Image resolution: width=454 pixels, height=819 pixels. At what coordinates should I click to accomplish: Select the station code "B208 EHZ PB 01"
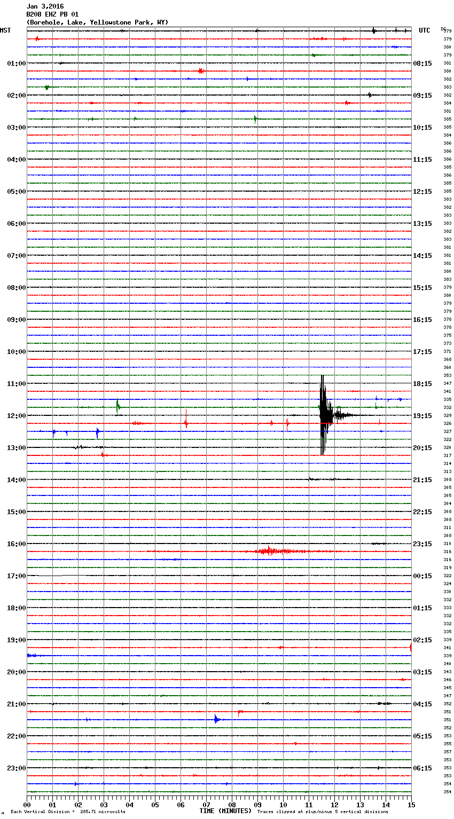tap(52, 14)
